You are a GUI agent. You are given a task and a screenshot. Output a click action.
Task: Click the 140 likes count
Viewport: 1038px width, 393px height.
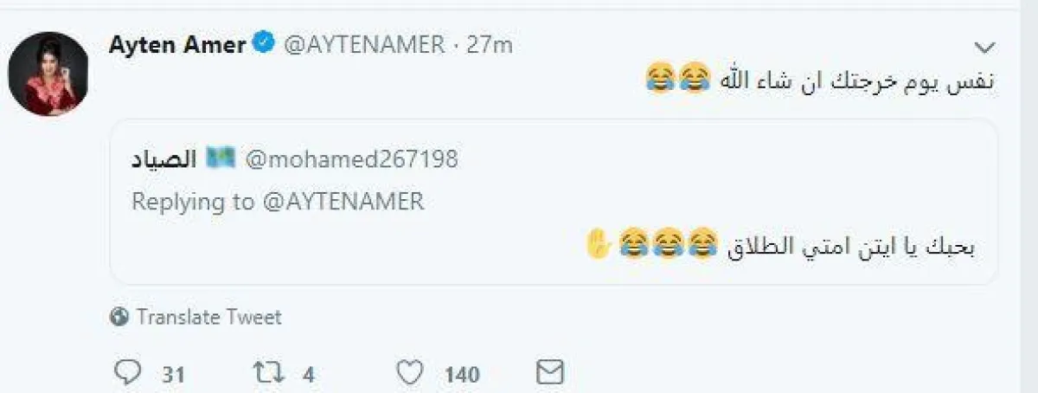click(x=462, y=375)
